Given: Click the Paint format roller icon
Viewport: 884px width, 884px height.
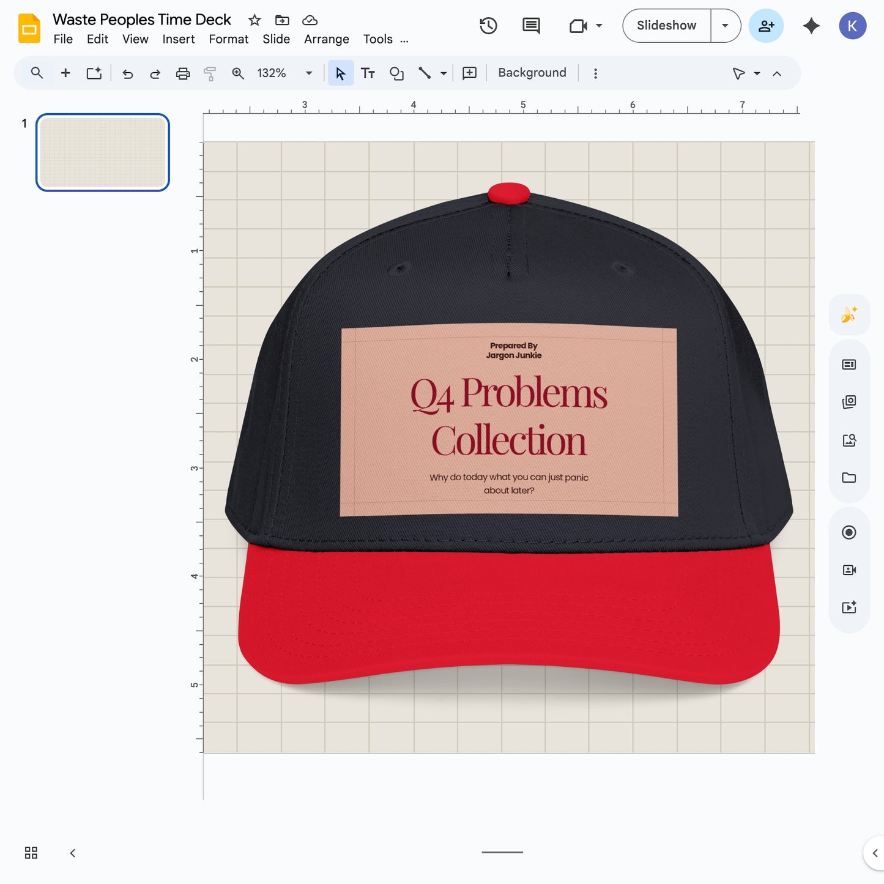Looking at the screenshot, I should (x=210, y=74).
